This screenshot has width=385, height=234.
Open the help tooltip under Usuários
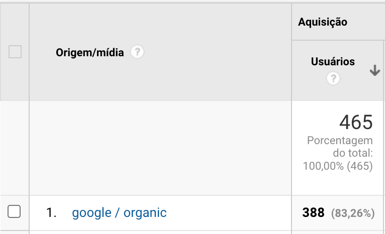pos(333,78)
